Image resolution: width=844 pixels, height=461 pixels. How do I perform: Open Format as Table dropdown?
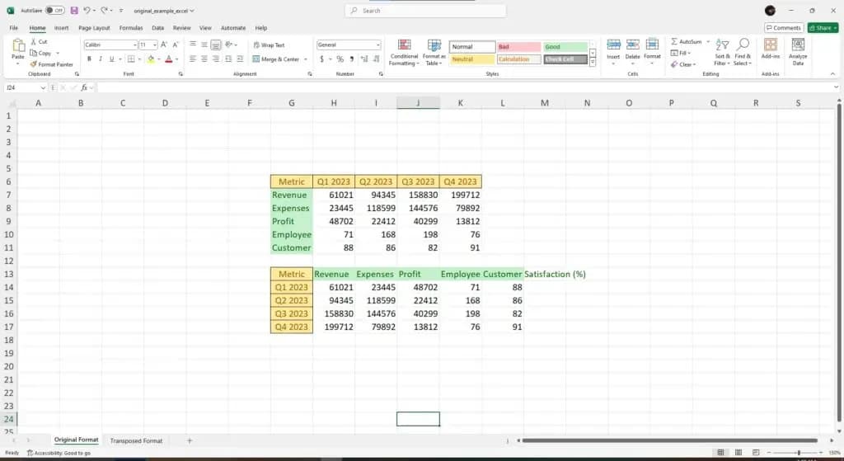point(434,52)
